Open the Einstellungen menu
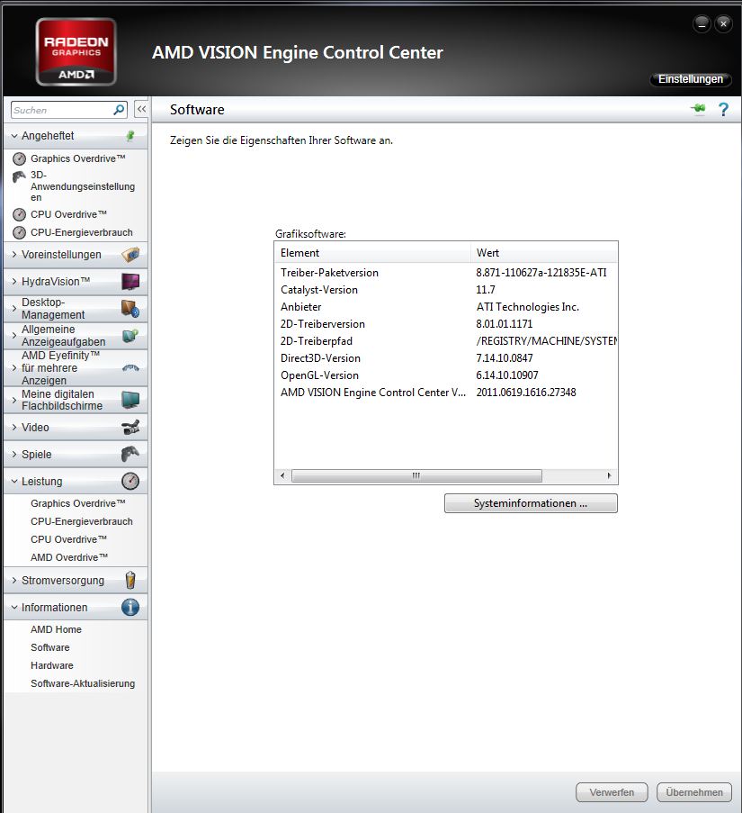The height and width of the screenshot is (813, 742). 690,79
